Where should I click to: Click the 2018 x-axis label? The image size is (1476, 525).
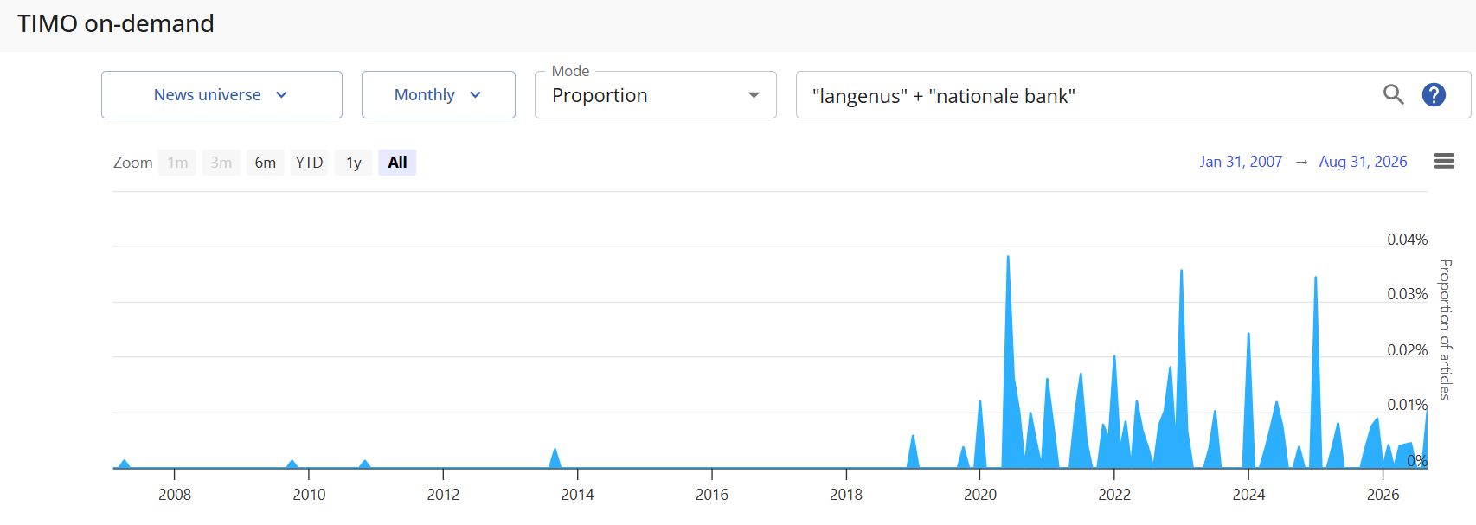click(x=845, y=495)
